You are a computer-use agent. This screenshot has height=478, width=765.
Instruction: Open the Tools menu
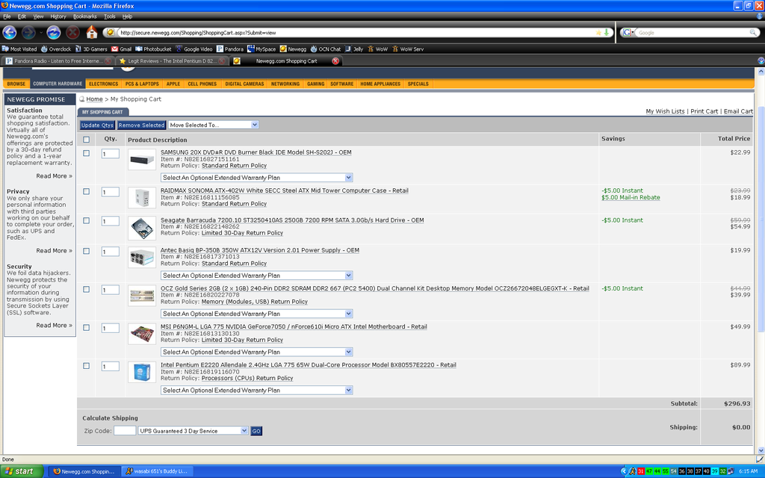(109, 16)
